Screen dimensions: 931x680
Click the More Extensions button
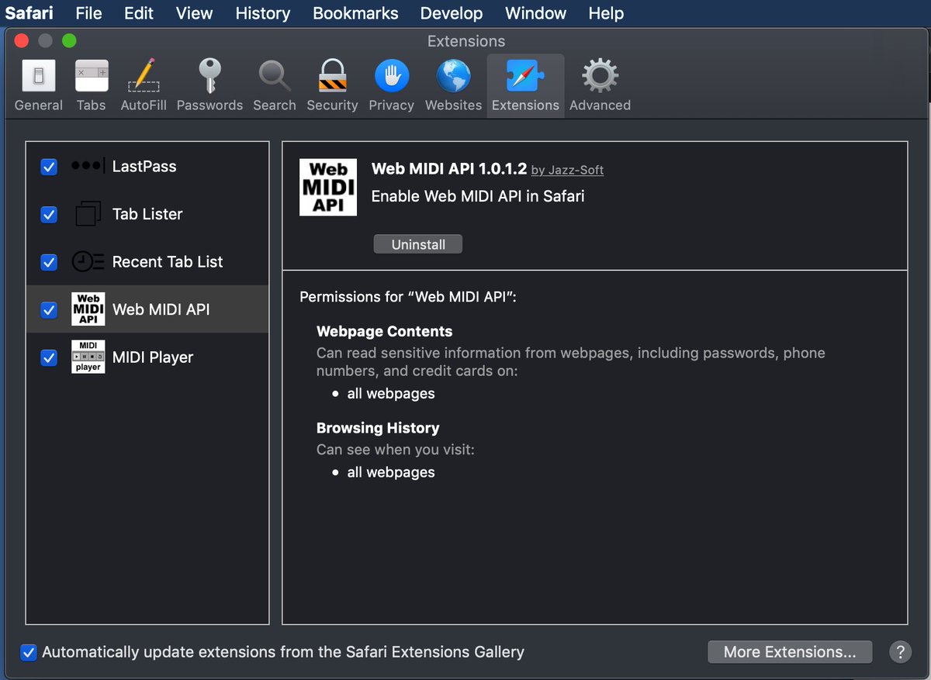[790, 652]
